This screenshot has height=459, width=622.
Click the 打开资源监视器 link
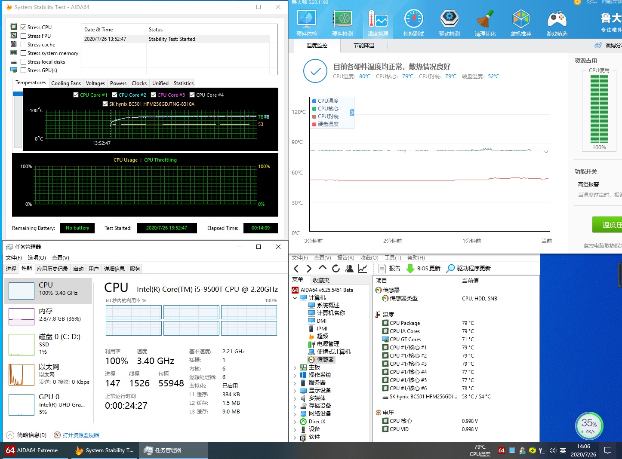click(80, 435)
